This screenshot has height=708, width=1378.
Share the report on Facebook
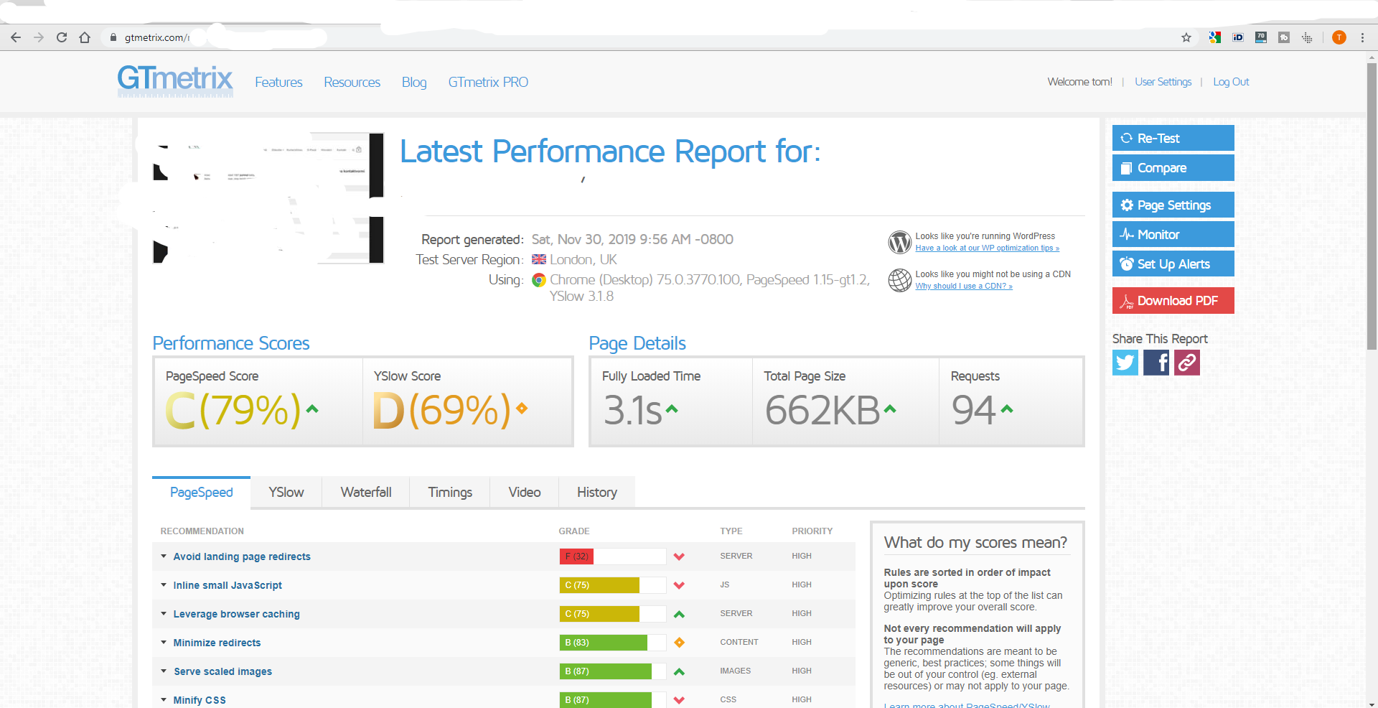point(1156,363)
